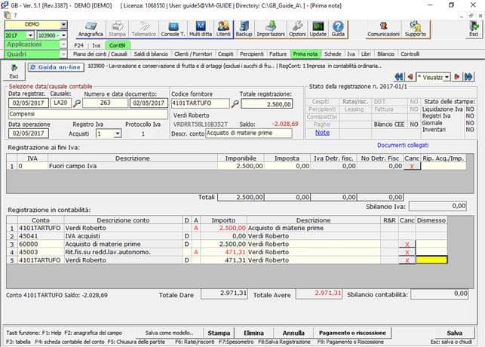
Task: Click the magnifier next to Causale LA20
Action: [76, 103]
